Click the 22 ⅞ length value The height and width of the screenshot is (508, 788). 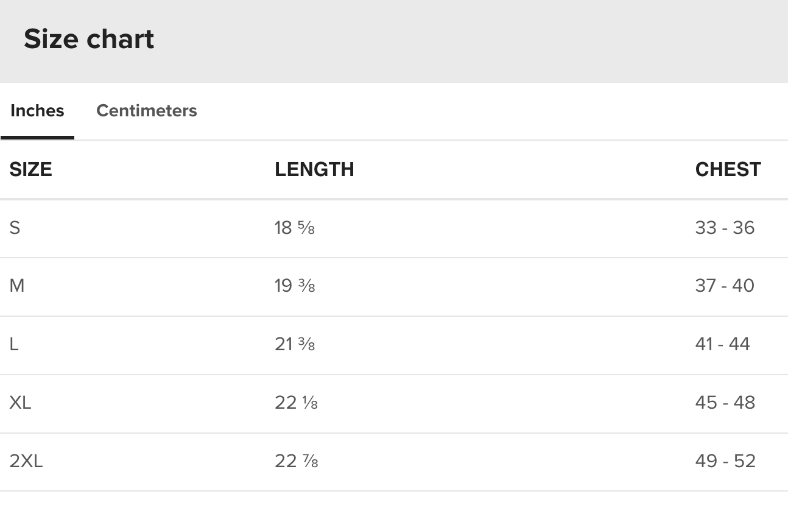(296, 461)
